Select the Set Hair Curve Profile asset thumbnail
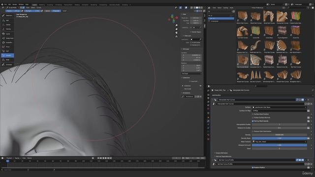Viewport: 315px width, 177px height. [x=256, y=76]
